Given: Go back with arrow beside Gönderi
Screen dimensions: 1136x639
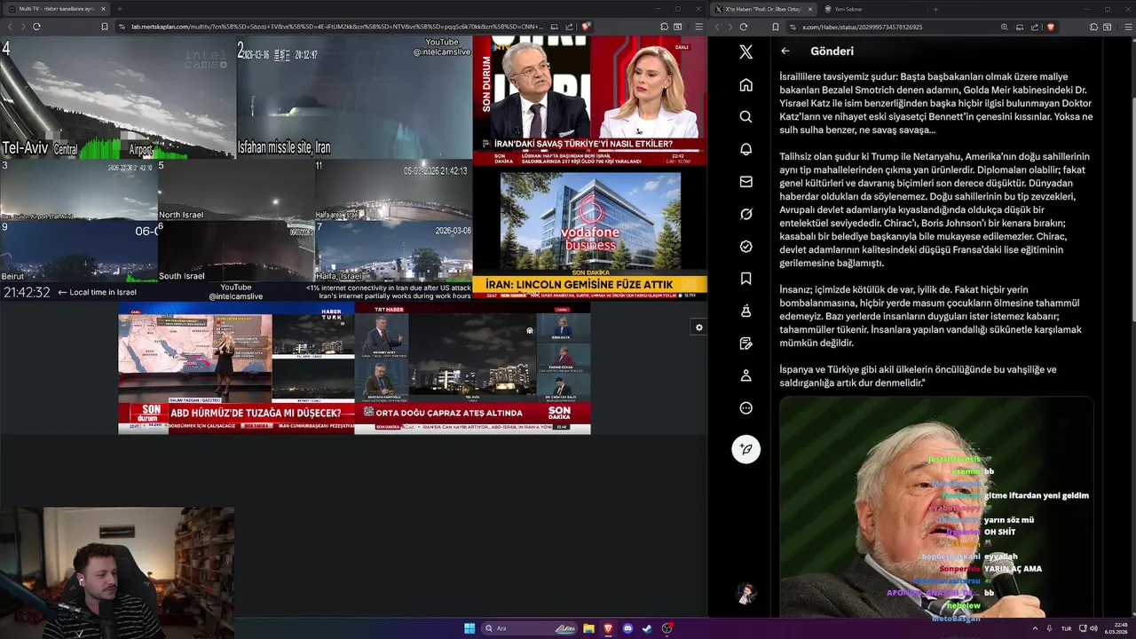Looking at the screenshot, I should click(x=785, y=51).
